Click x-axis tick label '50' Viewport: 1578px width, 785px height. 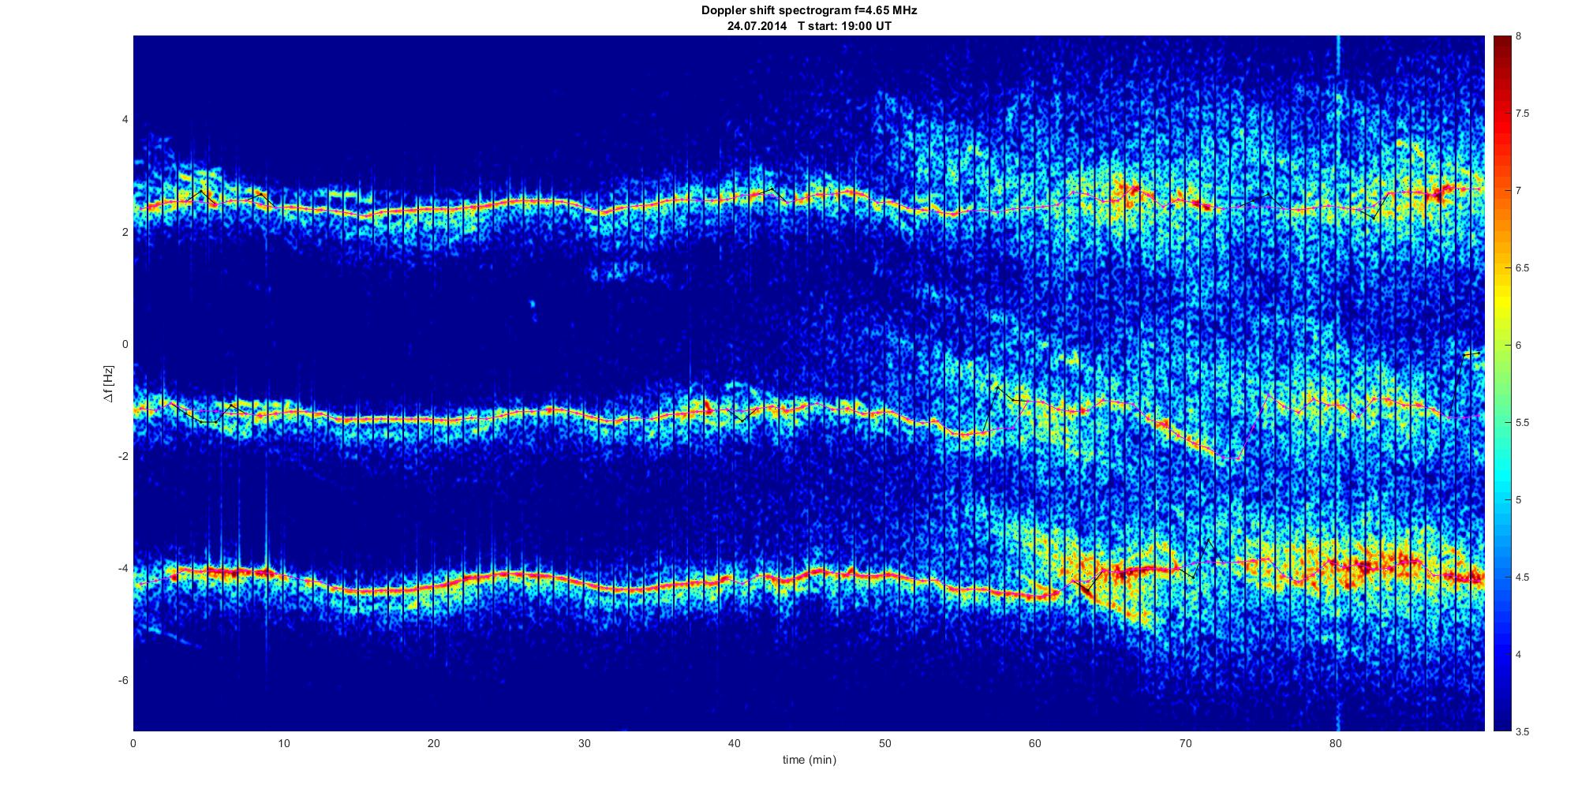(x=884, y=742)
